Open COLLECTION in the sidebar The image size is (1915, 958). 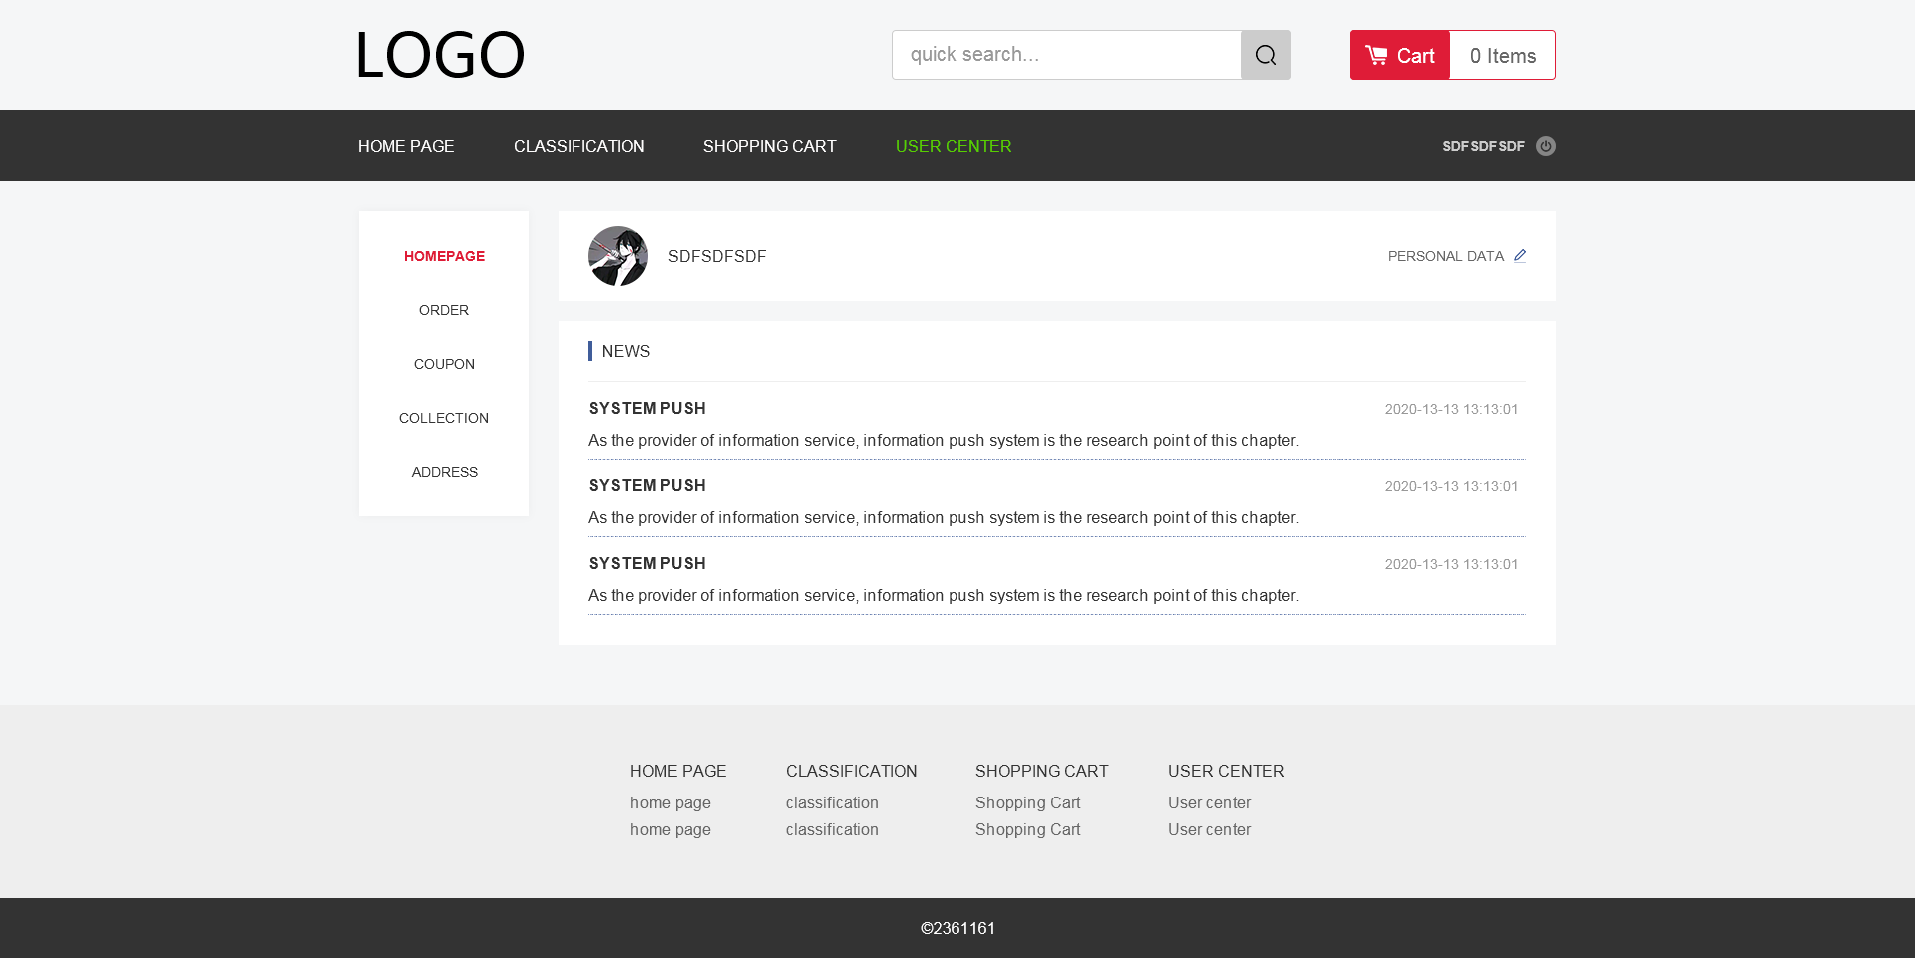(x=444, y=418)
